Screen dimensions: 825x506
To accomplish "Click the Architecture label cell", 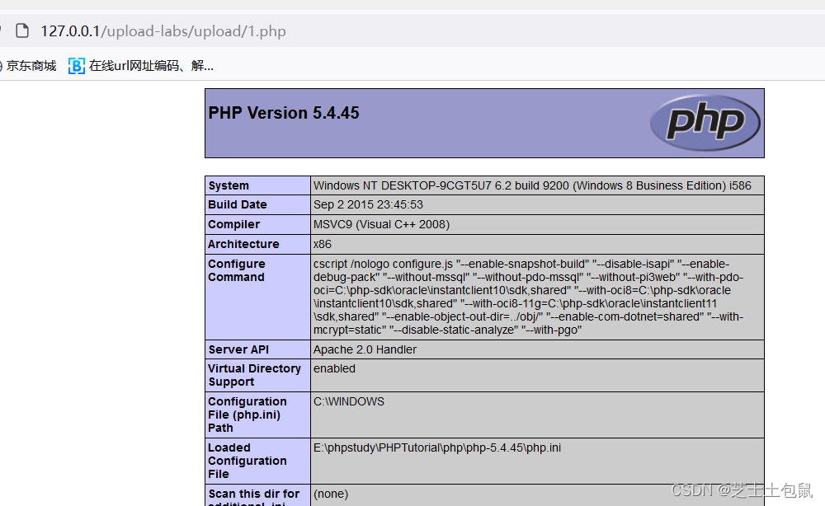I will click(257, 244).
